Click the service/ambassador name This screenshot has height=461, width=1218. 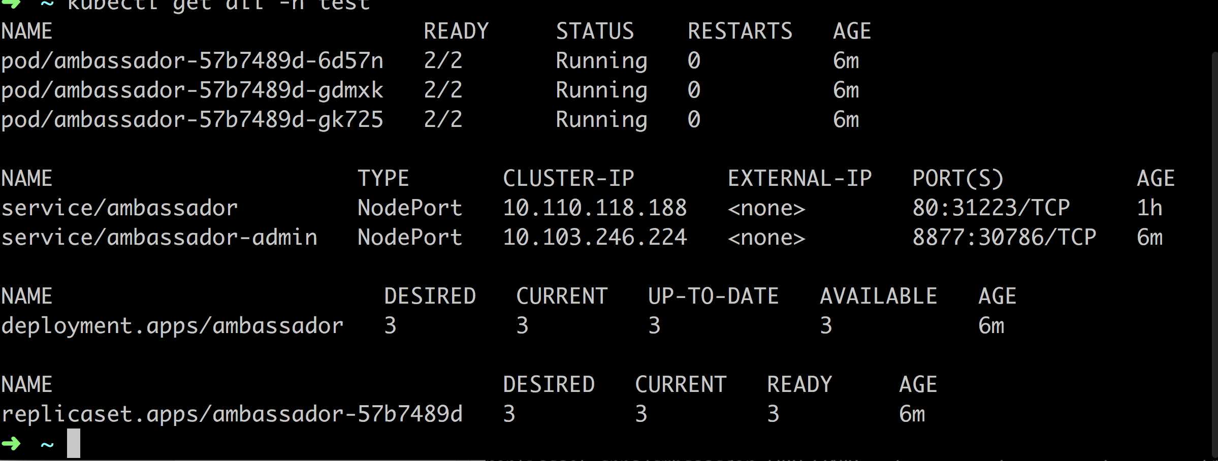coord(119,208)
